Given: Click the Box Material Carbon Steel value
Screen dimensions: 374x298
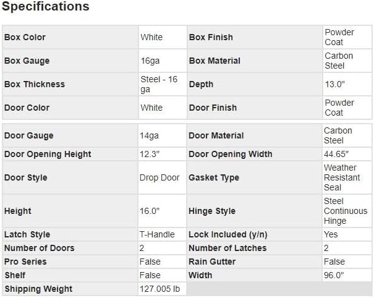Looking at the screenshot, I should [x=339, y=61].
